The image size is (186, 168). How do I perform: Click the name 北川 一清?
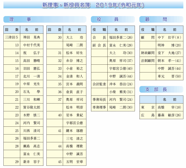[x=32, y=76]
